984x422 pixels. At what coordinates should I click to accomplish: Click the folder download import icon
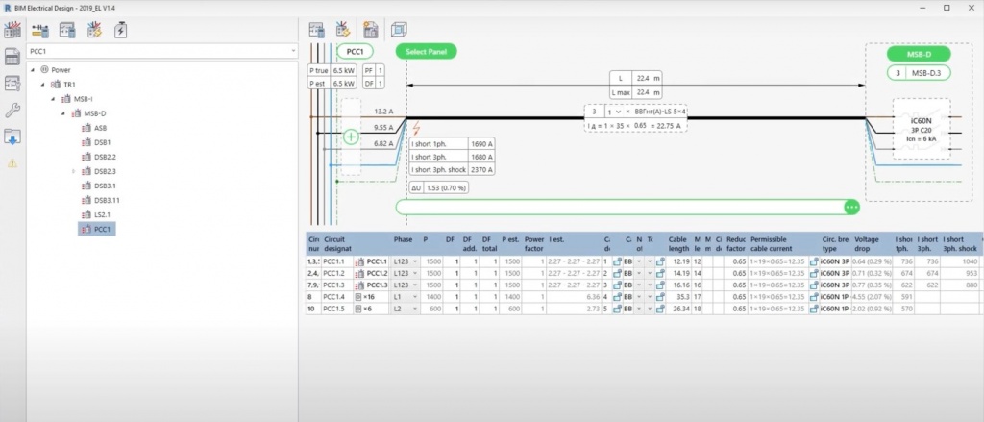[12, 137]
